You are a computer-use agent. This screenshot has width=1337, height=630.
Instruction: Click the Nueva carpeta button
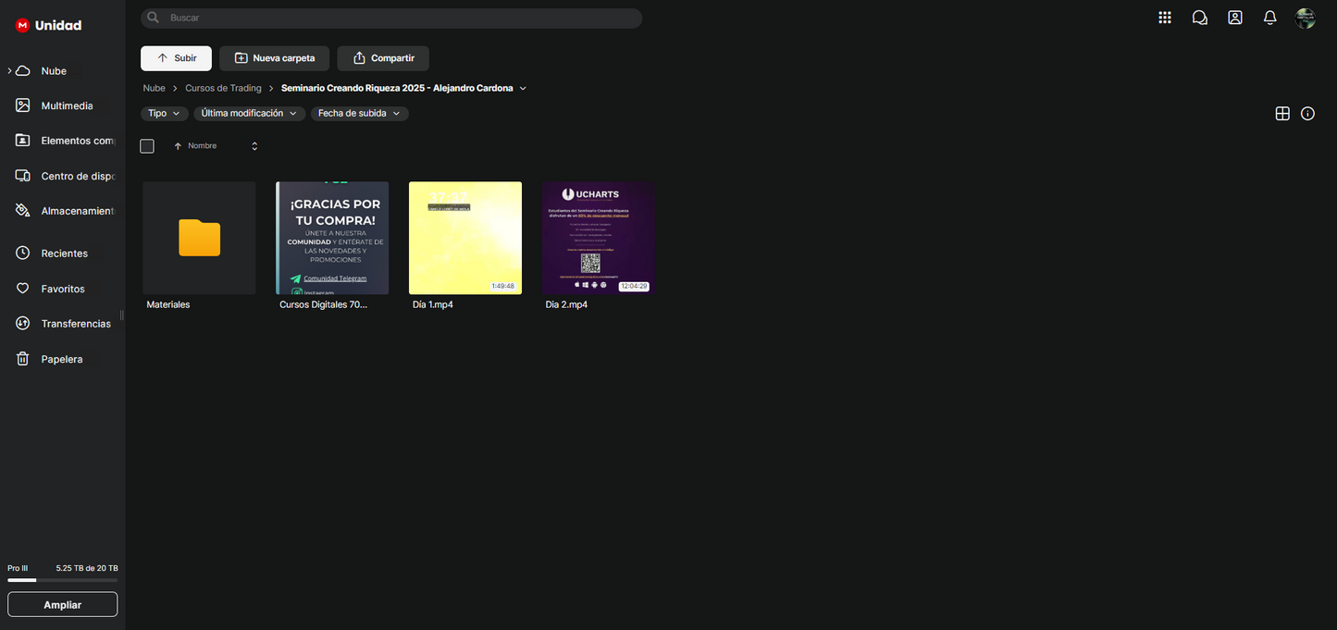click(274, 58)
